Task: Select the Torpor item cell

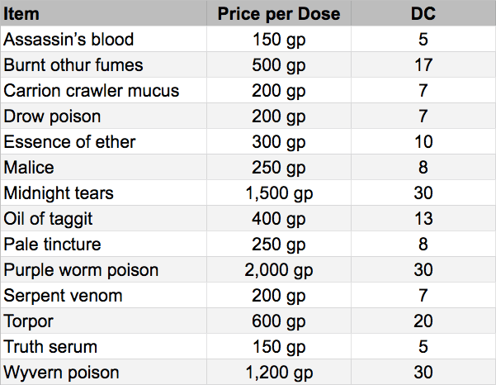Action: click(x=28, y=321)
